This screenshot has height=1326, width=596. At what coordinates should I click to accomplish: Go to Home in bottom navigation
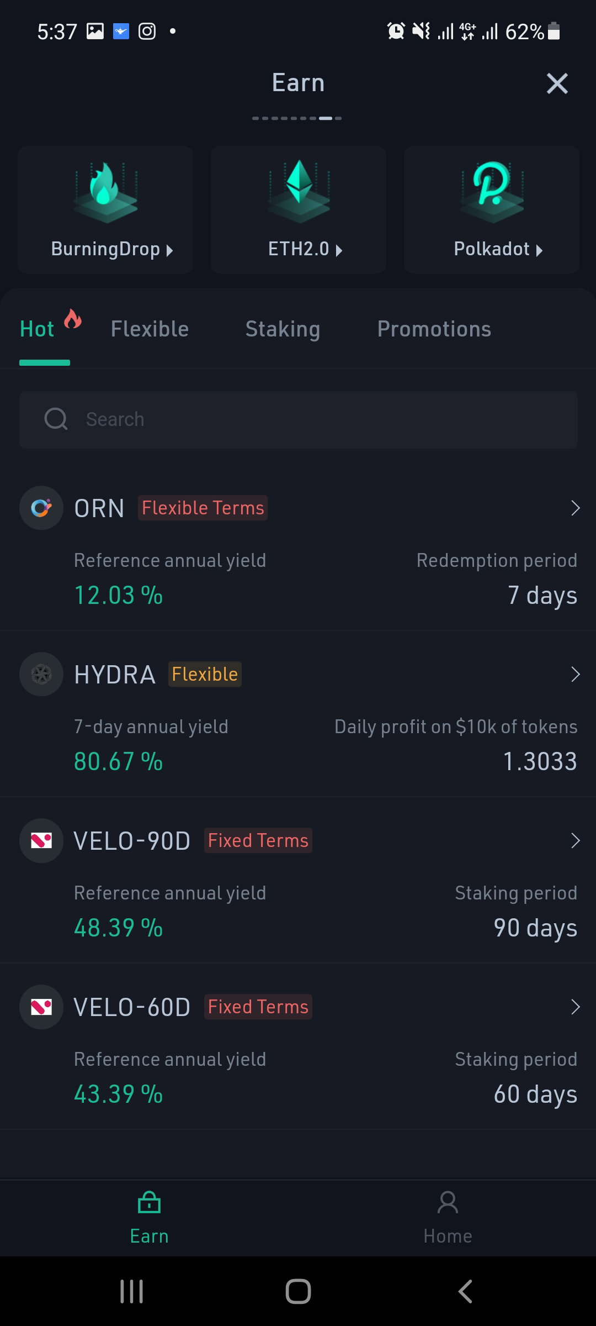(x=448, y=1218)
